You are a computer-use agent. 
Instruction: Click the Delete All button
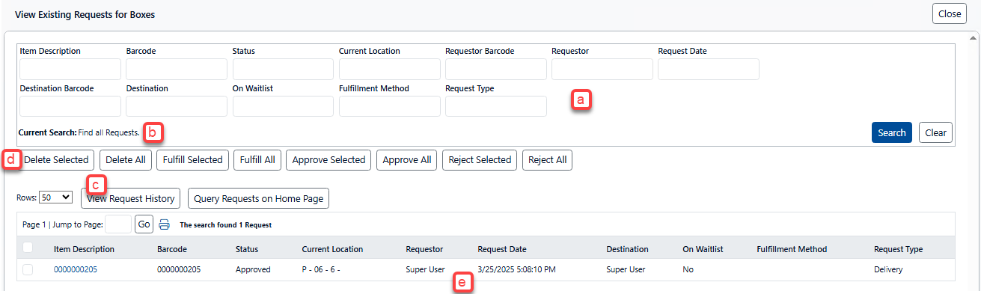point(126,159)
